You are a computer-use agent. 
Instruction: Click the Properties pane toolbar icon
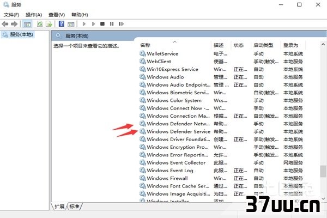click(71, 24)
